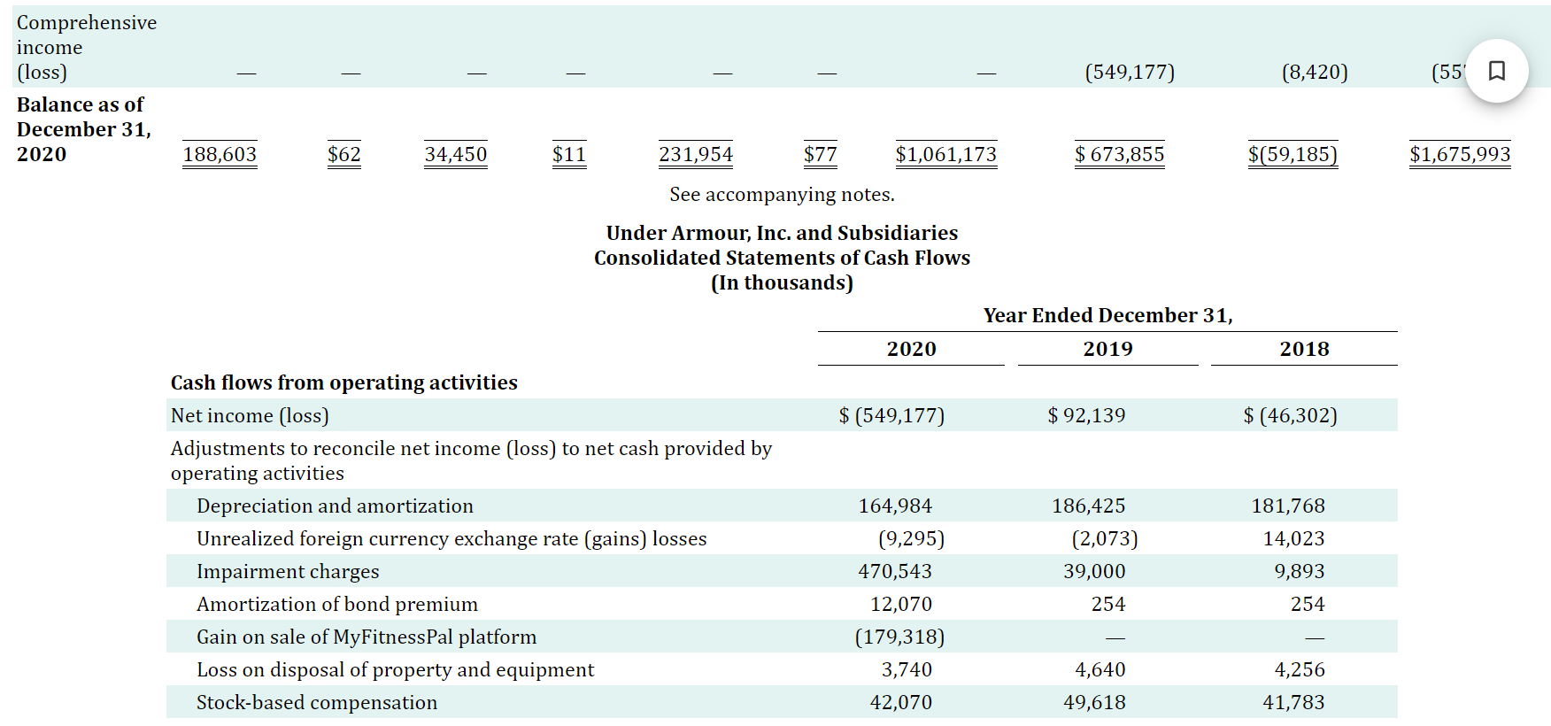Click depreciation value 181,768

click(x=1288, y=506)
